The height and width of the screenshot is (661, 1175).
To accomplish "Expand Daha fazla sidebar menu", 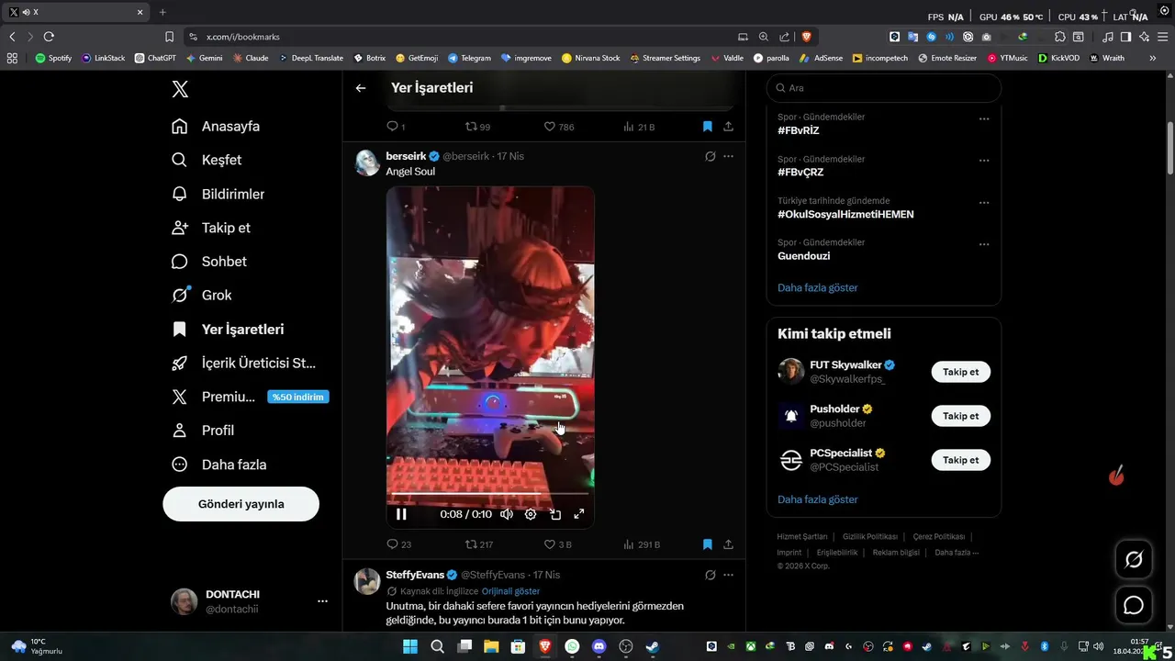I will tap(218, 465).
